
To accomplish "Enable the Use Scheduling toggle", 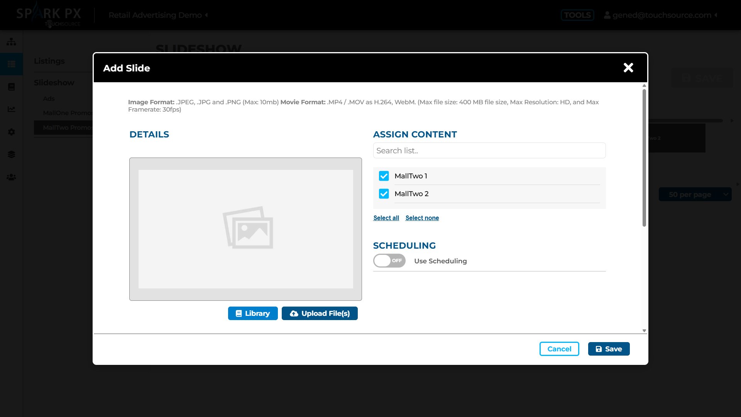I will (389, 261).
